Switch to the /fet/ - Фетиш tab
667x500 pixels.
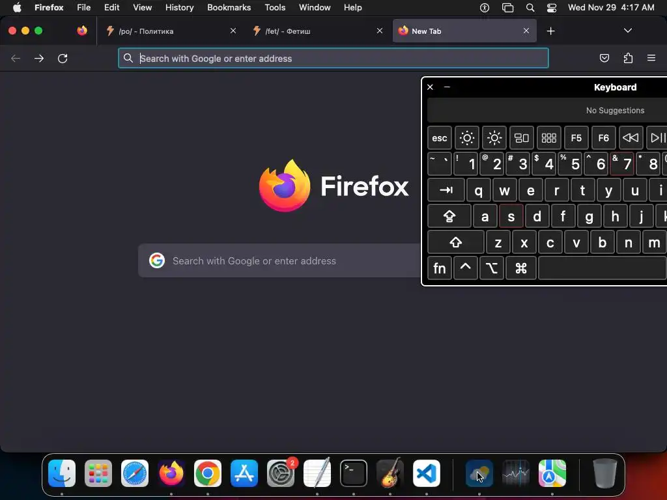pyautogui.click(x=317, y=31)
